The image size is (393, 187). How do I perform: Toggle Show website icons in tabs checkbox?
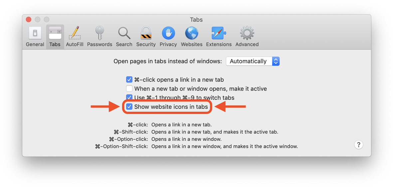pyautogui.click(x=129, y=107)
